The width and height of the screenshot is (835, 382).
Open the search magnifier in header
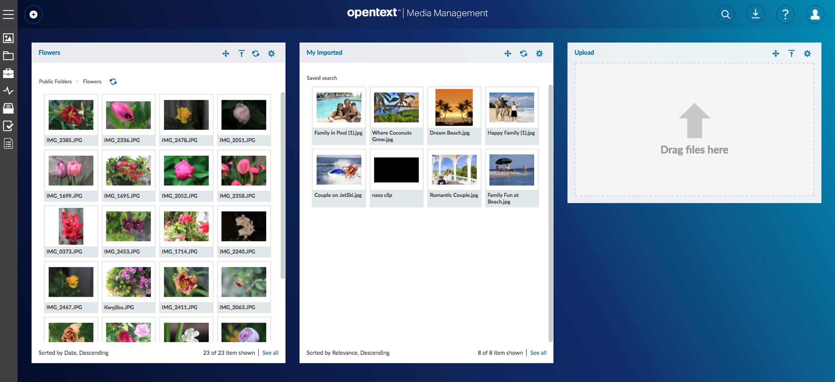tap(725, 14)
